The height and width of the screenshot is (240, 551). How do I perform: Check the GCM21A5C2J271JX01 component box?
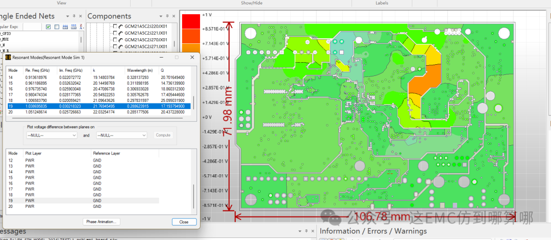coord(115,46)
